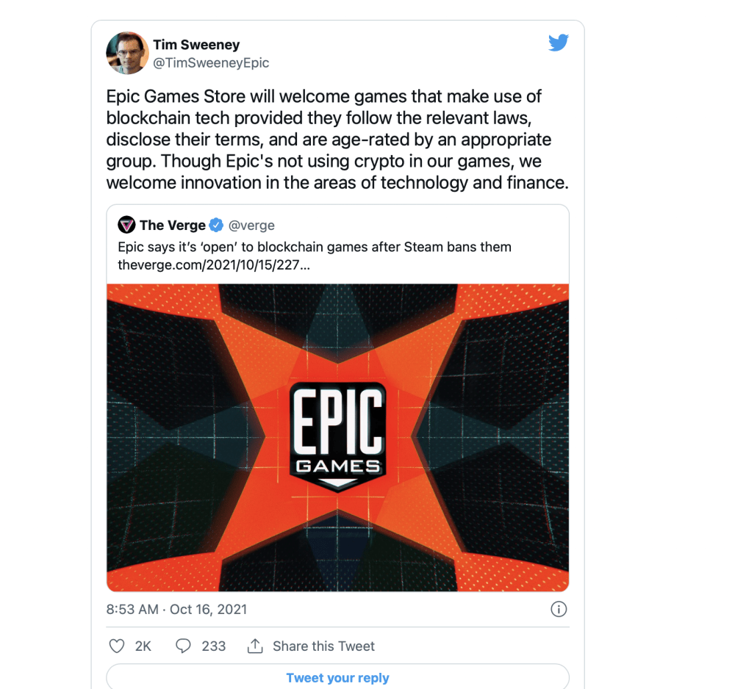Image resolution: width=735 pixels, height=689 pixels.
Task: Open tweet info circle icon
Action: (559, 609)
